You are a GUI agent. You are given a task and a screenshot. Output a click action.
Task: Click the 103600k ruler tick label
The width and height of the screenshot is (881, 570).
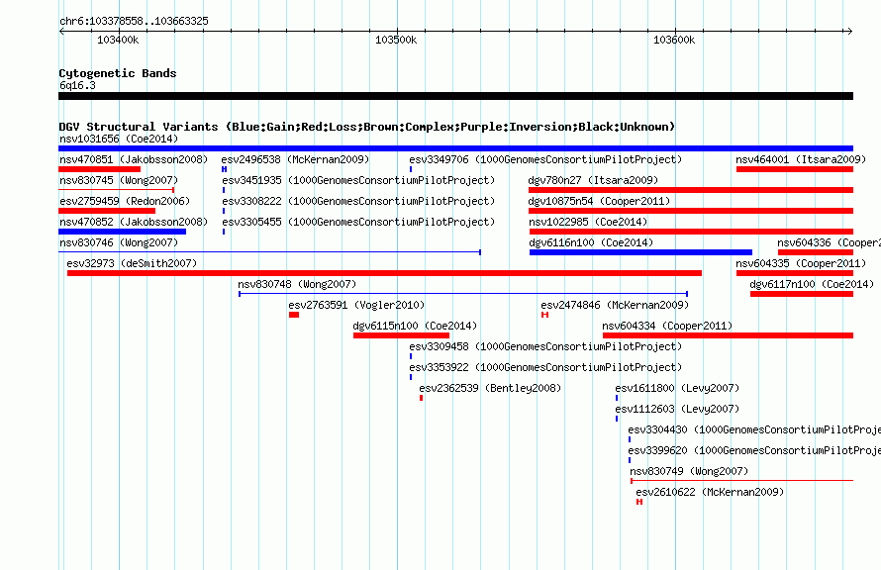674,40
